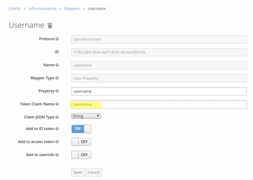Image resolution: width=253 pixels, height=180 pixels.
Task: Click help icon next to Add to userinfo
Action: (57, 155)
